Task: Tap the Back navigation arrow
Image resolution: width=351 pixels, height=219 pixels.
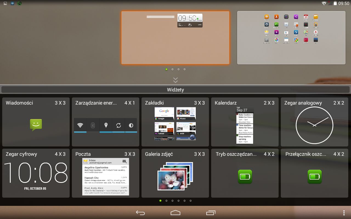Action: click(140, 213)
